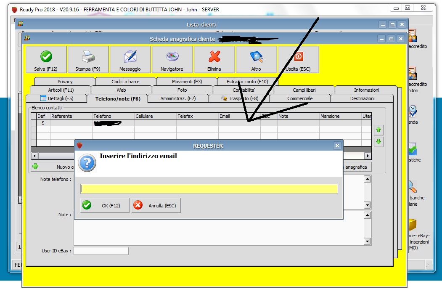This screenshot has width=442, height=289.
Task: Switch to the Foto tab
Action: click(182, 90)
